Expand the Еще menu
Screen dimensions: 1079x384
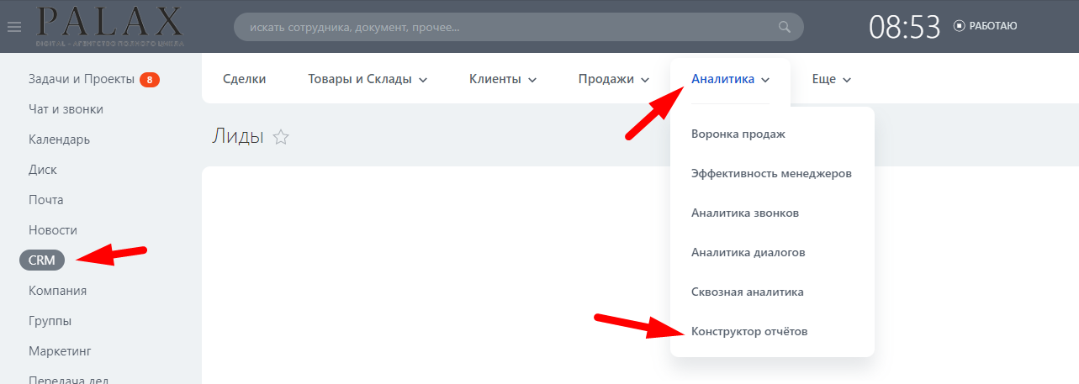832,79
